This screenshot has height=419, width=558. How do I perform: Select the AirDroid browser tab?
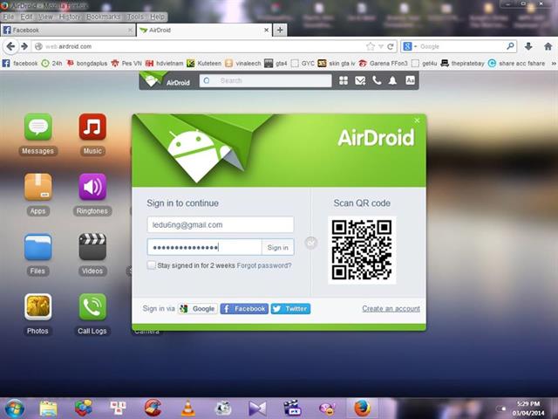pos(204,31)
